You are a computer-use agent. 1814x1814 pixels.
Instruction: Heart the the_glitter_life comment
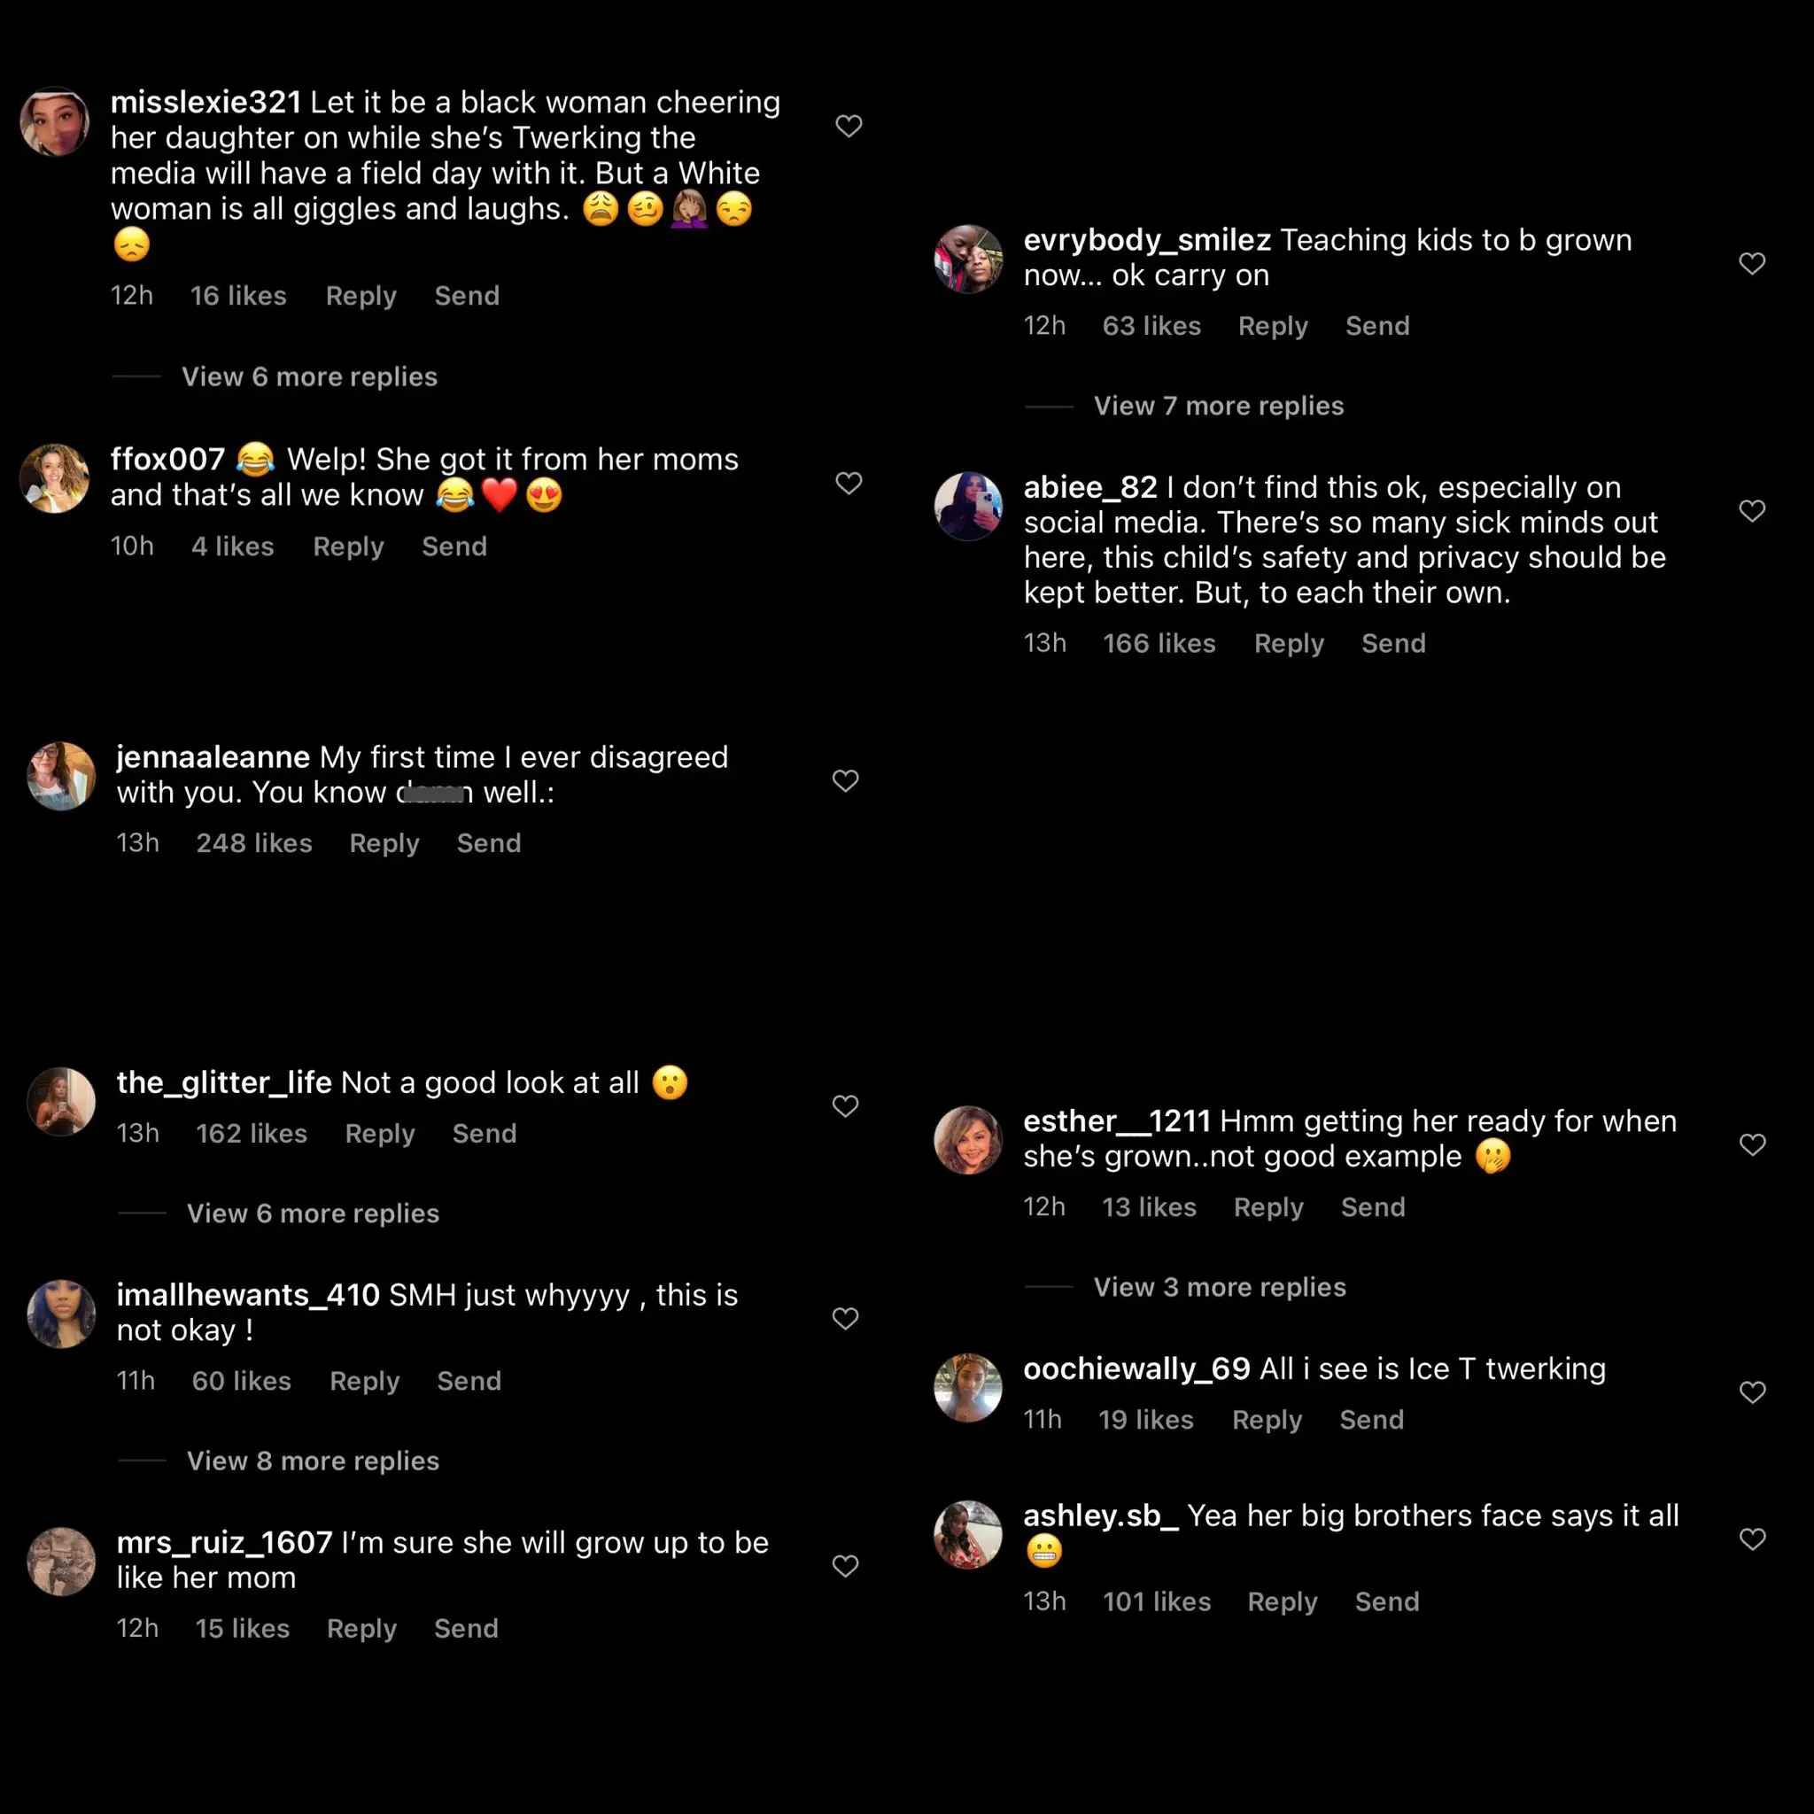tap(845, 1106)
